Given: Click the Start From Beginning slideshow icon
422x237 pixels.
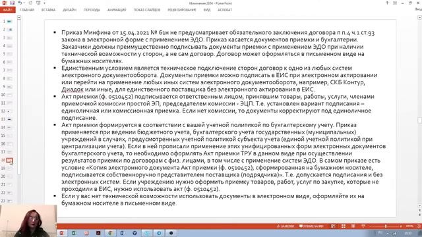Looking at the screenshot, I should (38, 3).
